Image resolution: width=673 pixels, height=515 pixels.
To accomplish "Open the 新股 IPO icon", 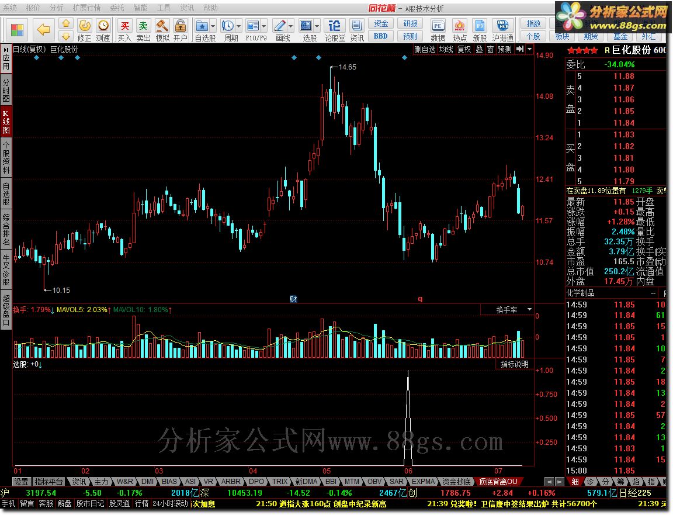I will 480,26.
